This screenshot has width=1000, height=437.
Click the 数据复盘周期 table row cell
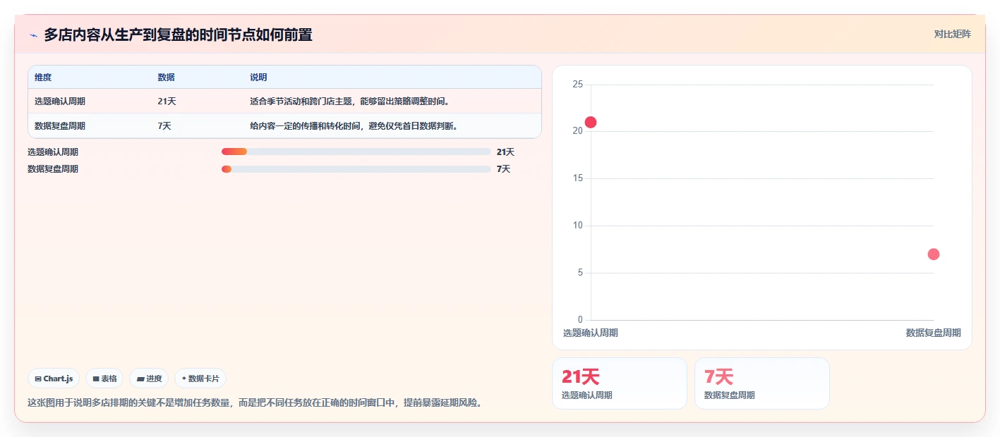coord(60,126)
